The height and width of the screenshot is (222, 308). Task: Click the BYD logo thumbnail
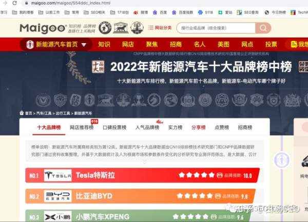pos(57,196)
